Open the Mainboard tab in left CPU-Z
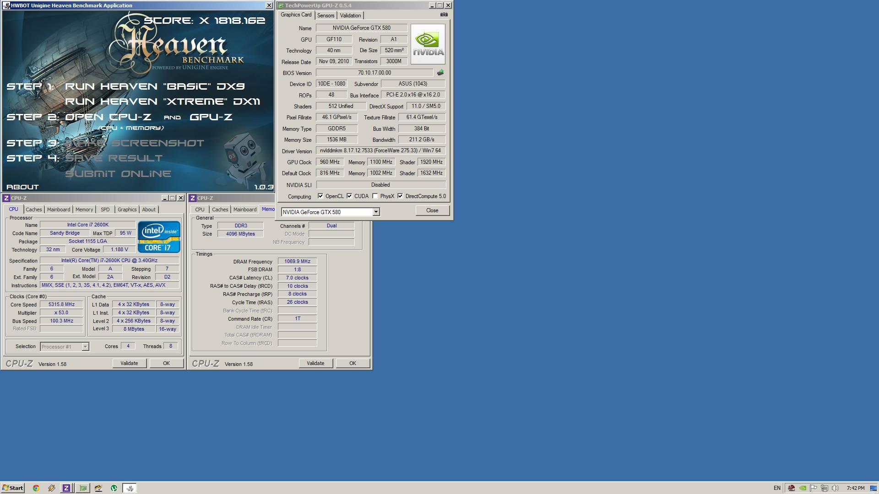The height and width of the screenshot is (494, 879). [59, 209]
